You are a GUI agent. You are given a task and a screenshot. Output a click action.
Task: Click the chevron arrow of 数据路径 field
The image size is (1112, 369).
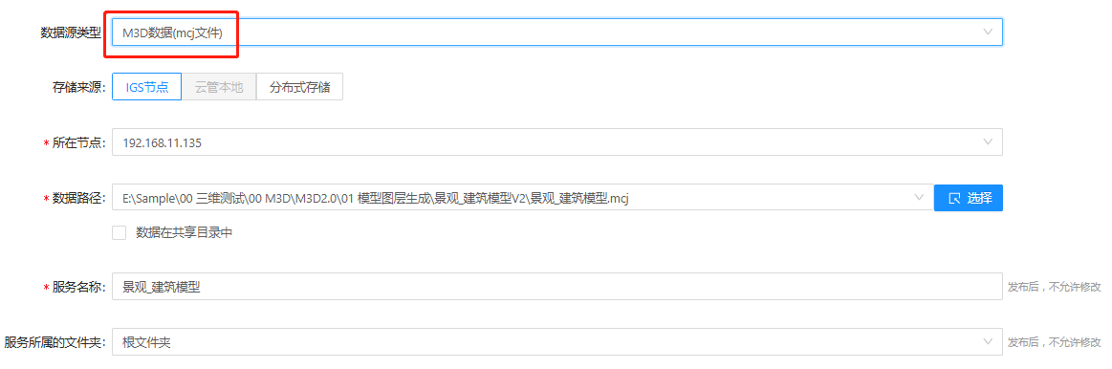click(x=919, y=197)
